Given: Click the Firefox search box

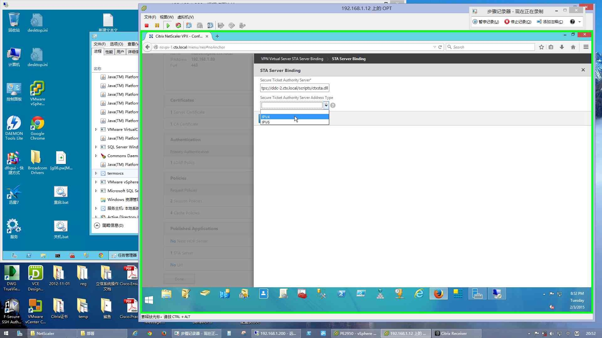Looking at the screenshot, I should (490, 47).
